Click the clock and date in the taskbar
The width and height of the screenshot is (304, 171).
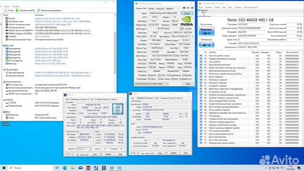(x=290, y=168)
